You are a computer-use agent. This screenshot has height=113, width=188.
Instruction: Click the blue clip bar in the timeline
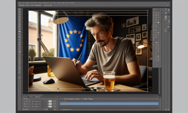point(109,104)
